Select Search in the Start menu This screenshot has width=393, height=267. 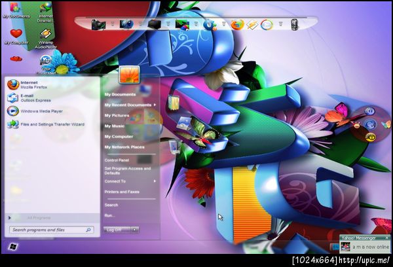111,205
